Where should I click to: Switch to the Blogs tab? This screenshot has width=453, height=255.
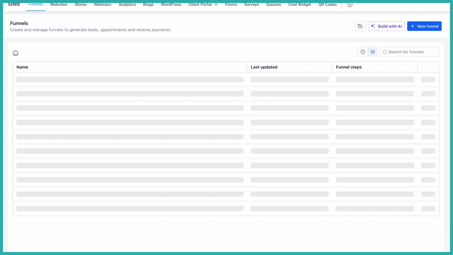point(149,4)
